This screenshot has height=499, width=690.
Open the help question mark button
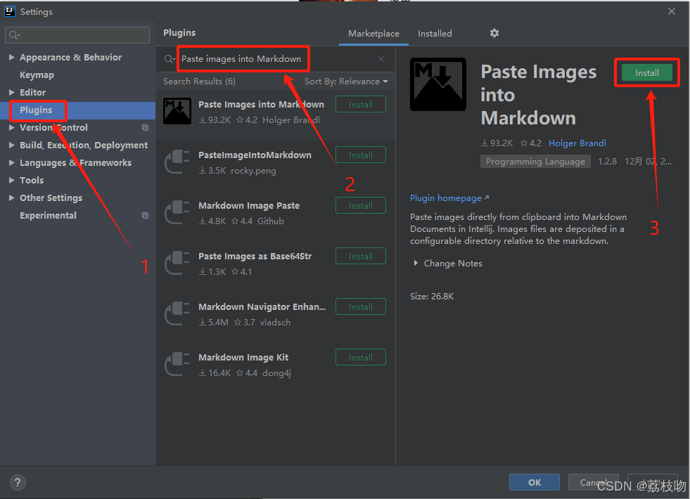18,482
